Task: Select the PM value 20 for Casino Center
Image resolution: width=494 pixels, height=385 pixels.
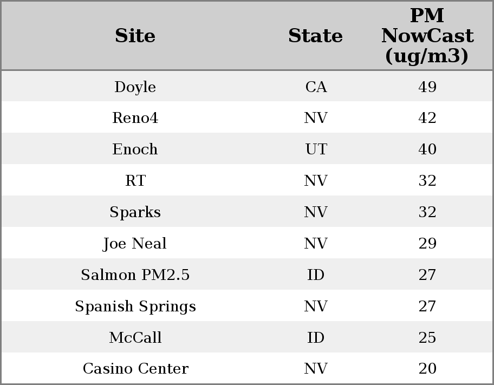Action: (427, 369)
